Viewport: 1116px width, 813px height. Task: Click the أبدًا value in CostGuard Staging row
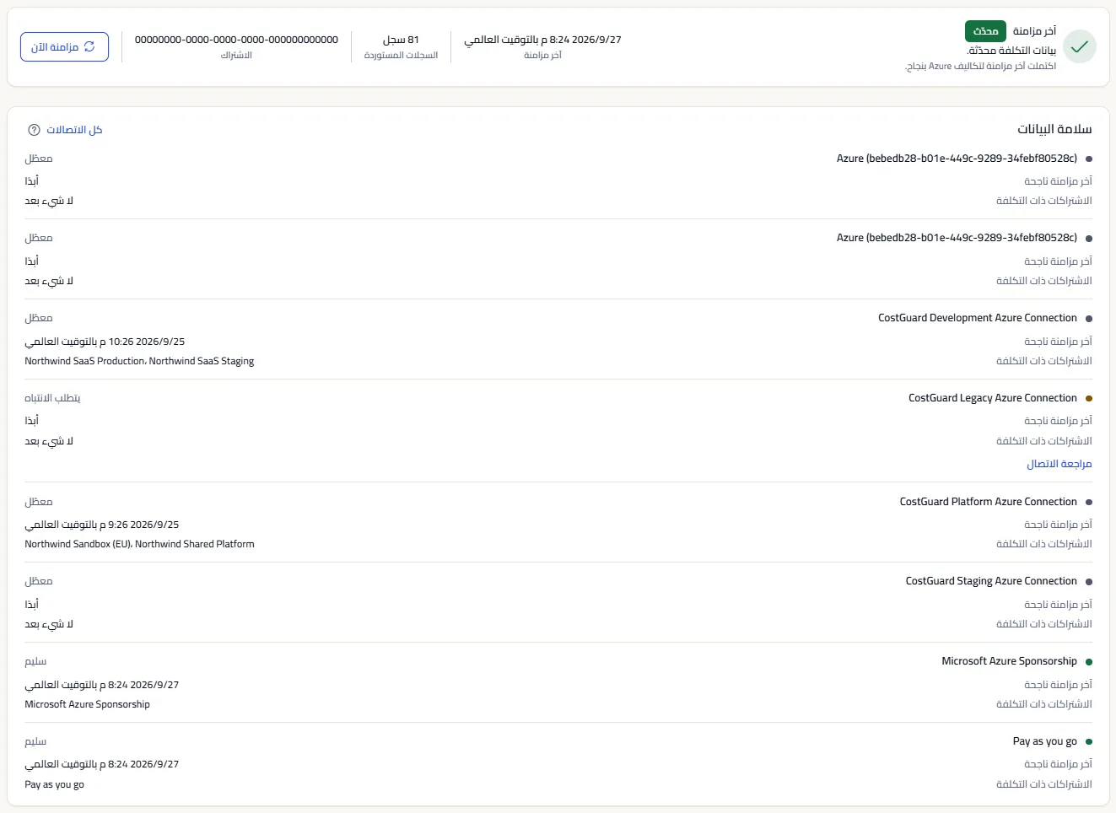[x=31, y=605]
